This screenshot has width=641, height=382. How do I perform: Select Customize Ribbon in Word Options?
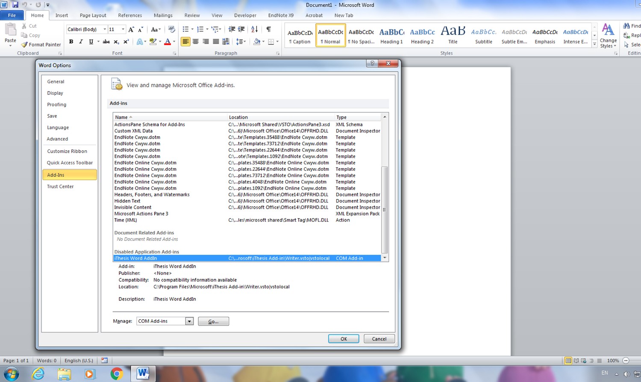[x=67, y=151]
